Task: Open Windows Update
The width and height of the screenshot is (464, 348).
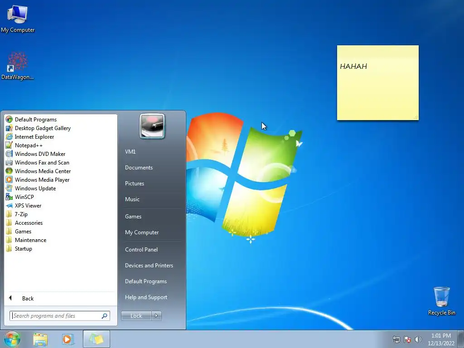Action: (x=35, y=188)
